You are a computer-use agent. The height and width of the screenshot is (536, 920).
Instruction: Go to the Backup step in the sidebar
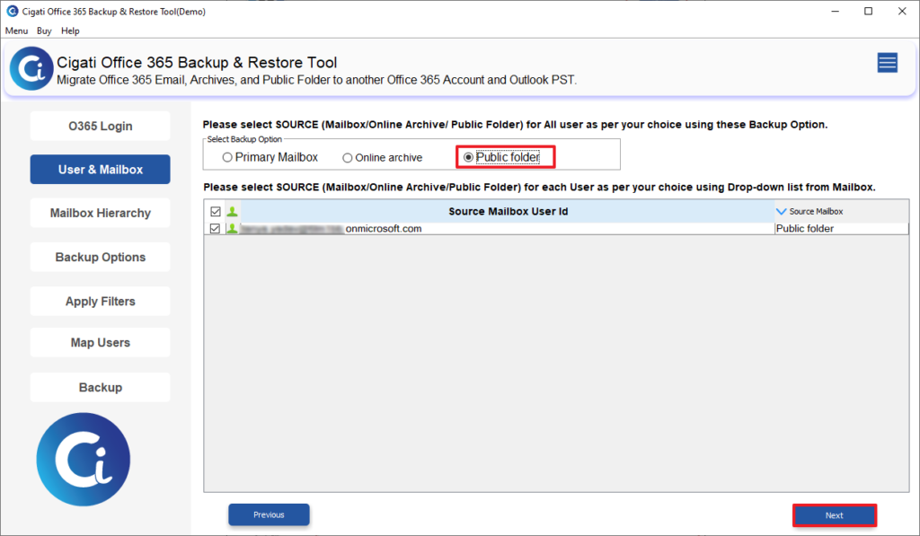101,387
